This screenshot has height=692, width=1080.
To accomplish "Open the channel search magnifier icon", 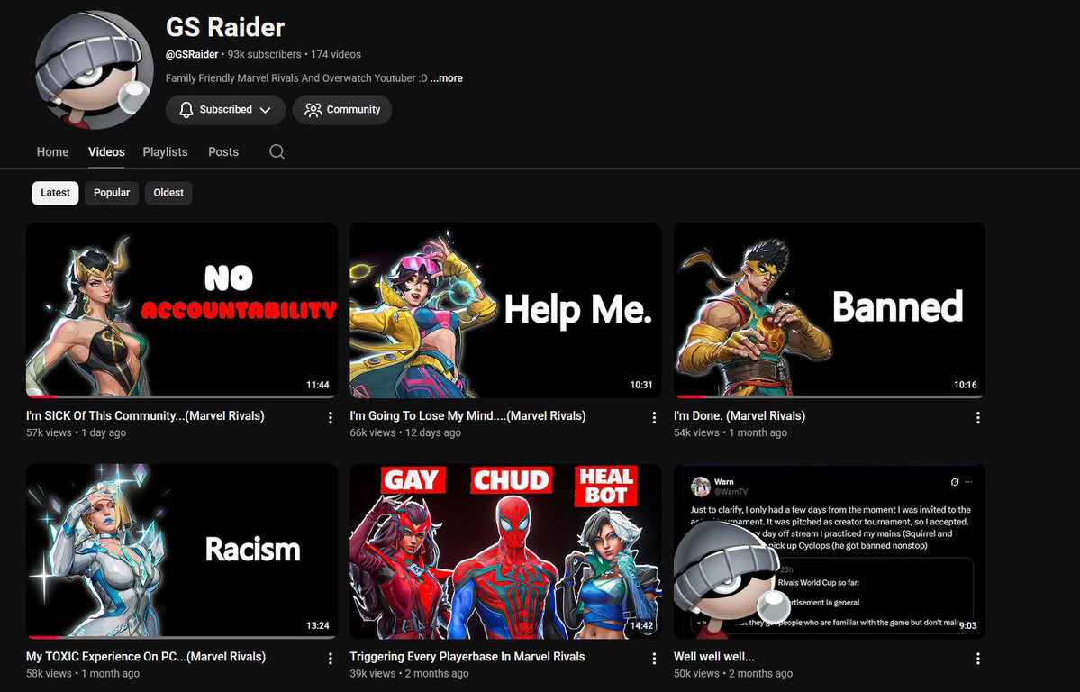I will (277, 151).
